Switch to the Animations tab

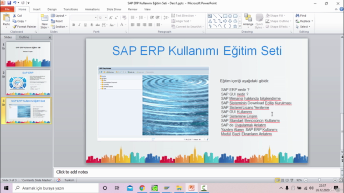point(92,10)
